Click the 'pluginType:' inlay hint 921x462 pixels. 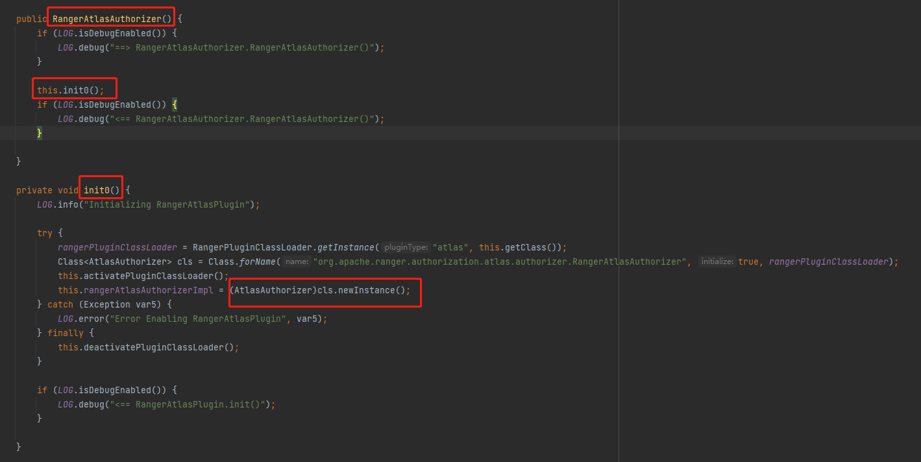405,247
